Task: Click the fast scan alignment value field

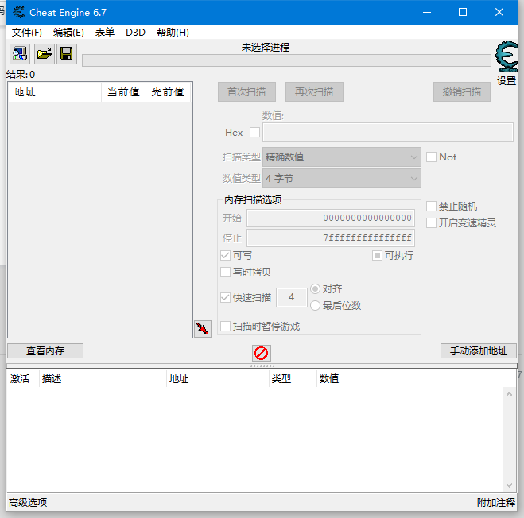Action: 291,297
